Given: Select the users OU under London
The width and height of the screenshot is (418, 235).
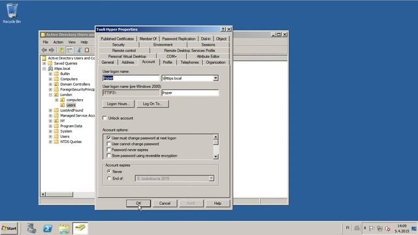Looking at the screenshot, I should pyautogui.click(x=71, y=105).
